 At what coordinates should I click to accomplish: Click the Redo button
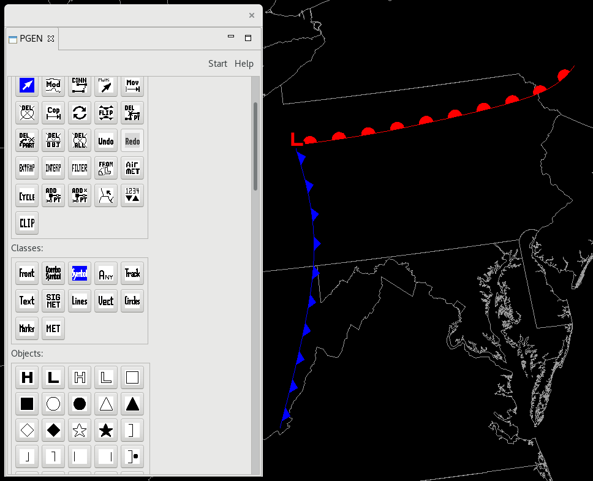point(132,140)
